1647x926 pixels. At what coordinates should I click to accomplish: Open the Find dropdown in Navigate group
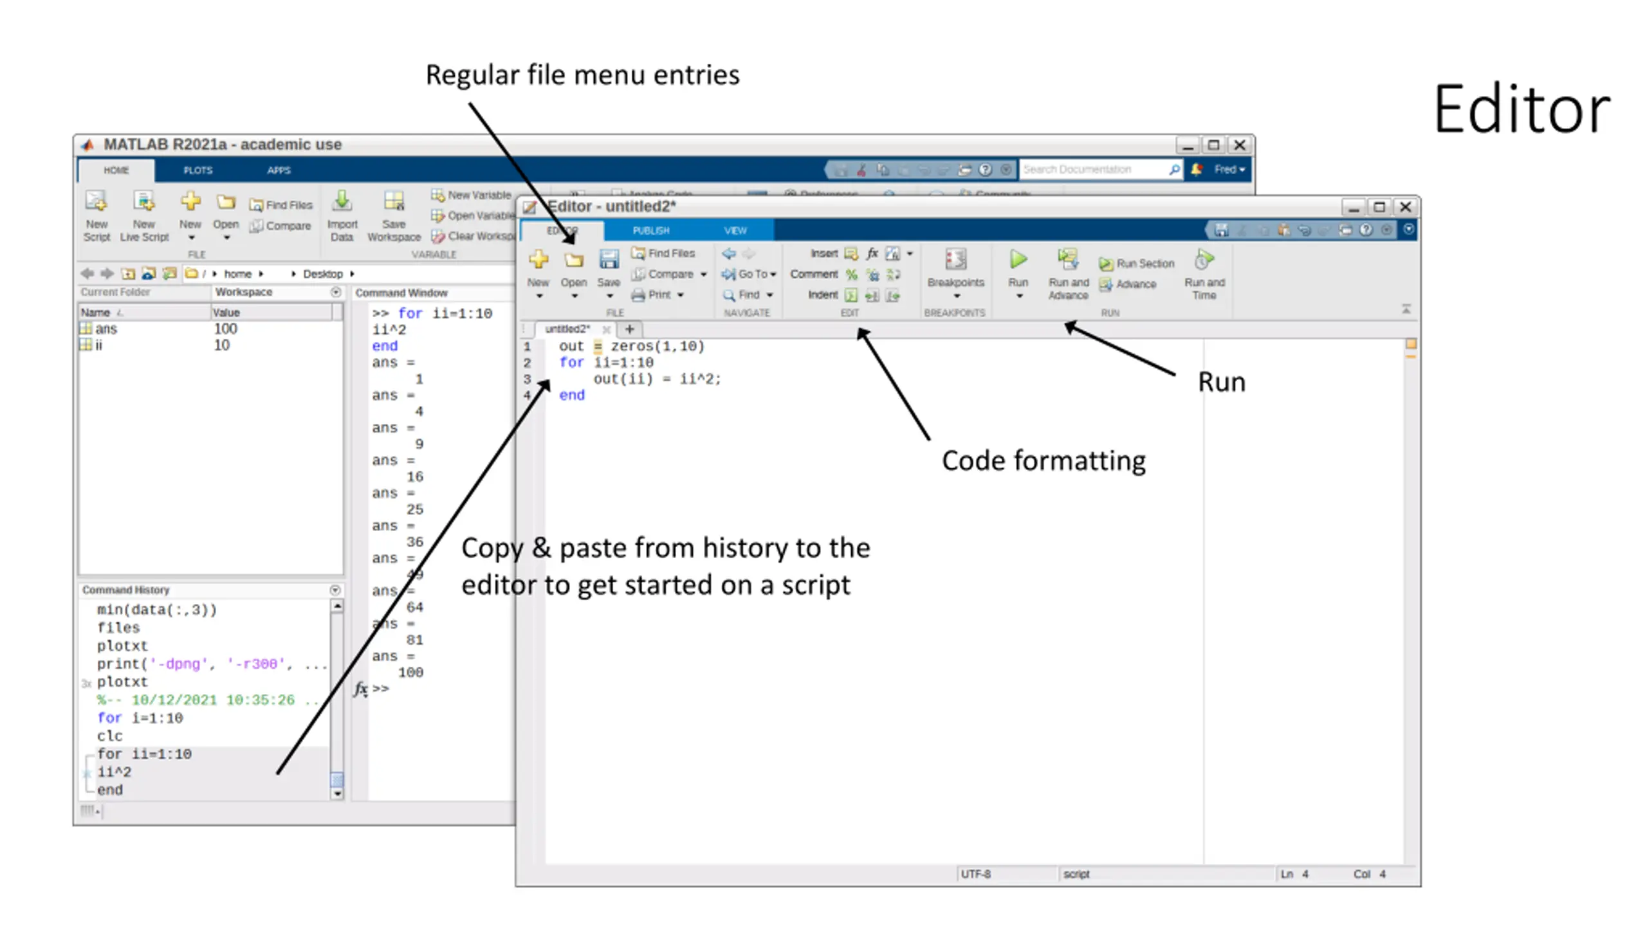coord(769,295)
